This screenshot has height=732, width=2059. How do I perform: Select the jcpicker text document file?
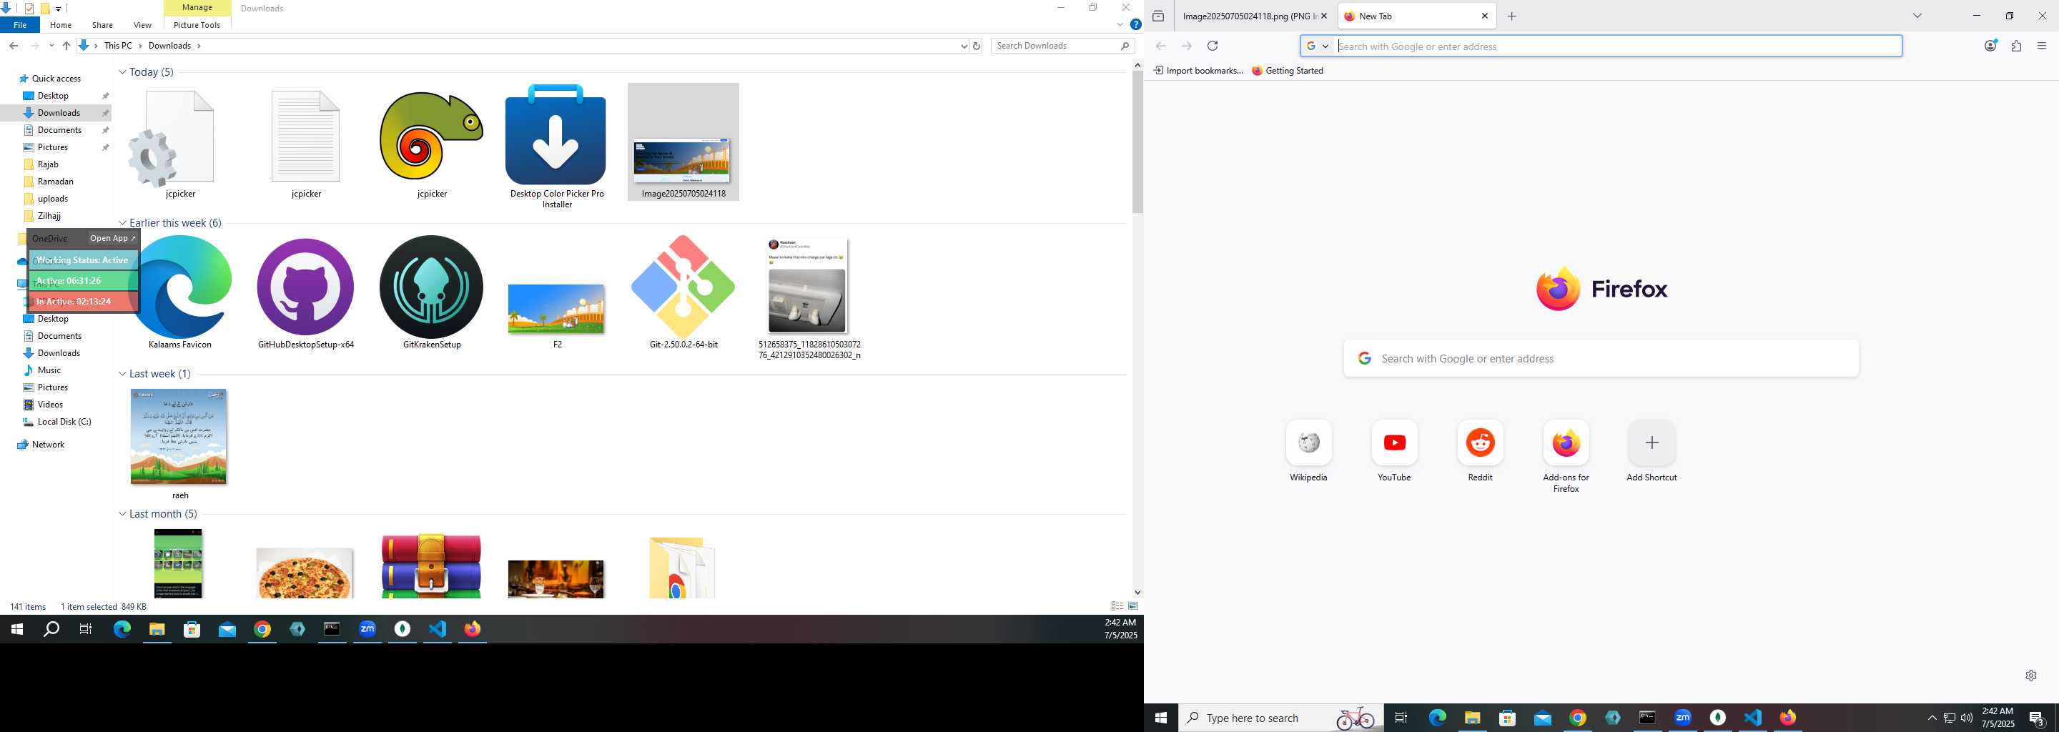(x=306, y=137)
